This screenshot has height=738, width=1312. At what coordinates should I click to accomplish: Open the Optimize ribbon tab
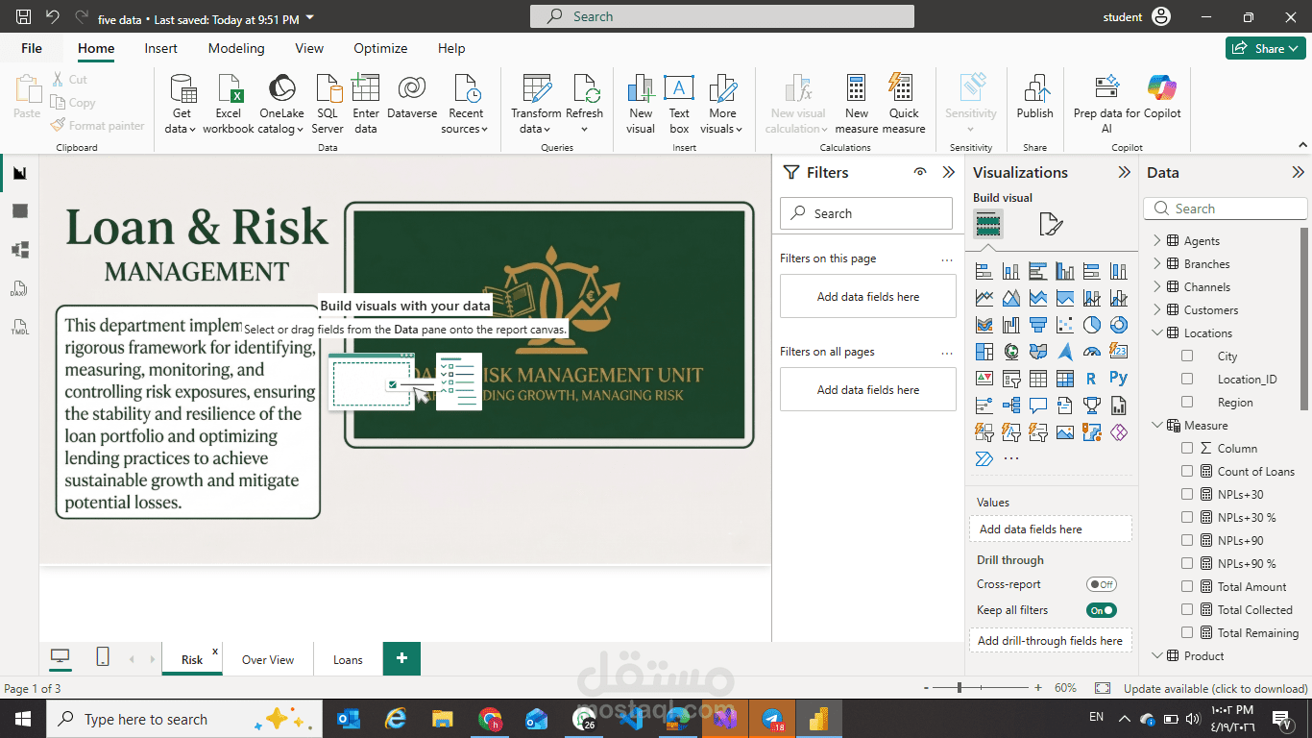380,48
